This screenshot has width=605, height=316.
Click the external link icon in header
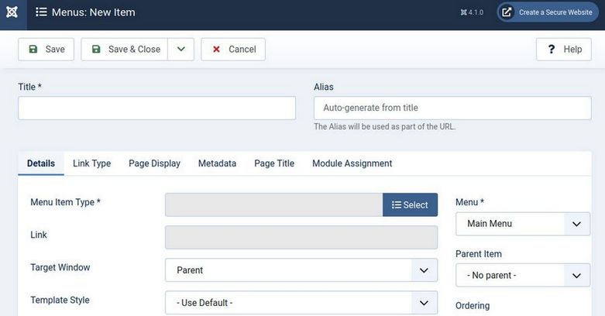coord(507,12)
